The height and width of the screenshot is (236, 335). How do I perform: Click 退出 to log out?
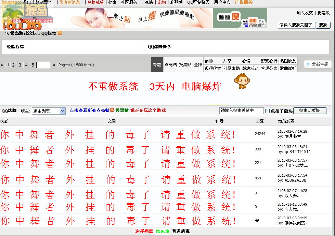27,2
